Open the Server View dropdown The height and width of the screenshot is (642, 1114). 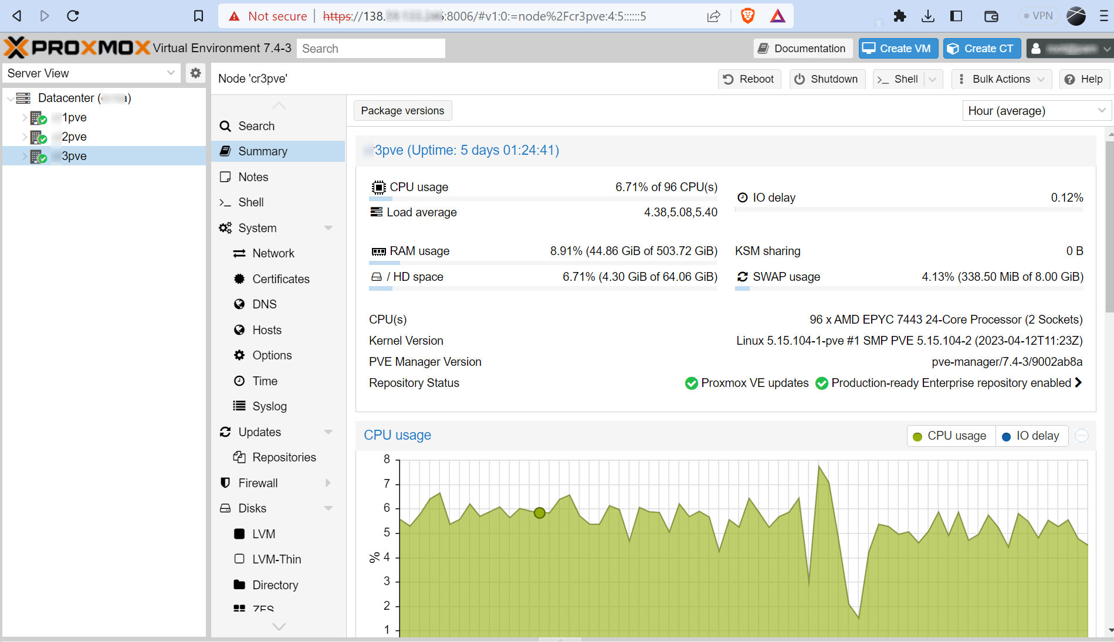pyautogui.click(x=91, y=73)
